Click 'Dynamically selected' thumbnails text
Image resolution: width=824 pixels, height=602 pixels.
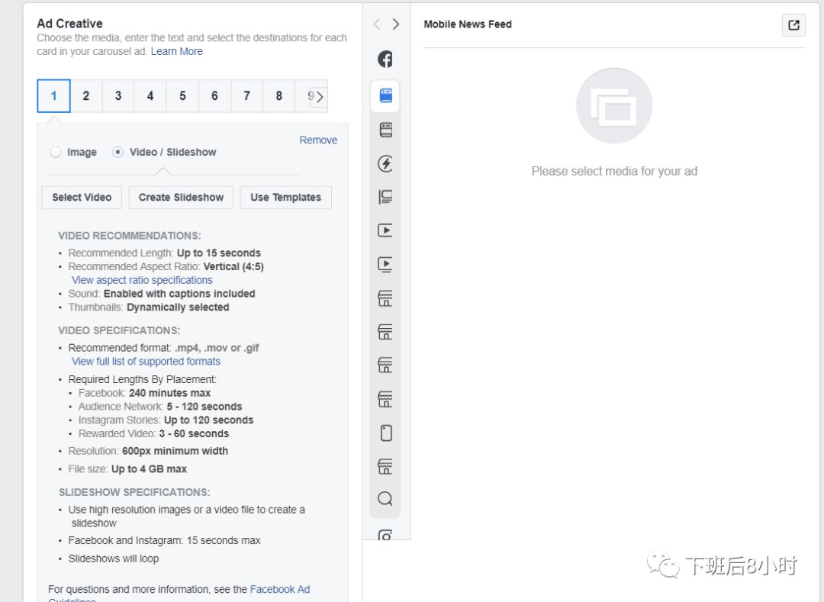178,307
